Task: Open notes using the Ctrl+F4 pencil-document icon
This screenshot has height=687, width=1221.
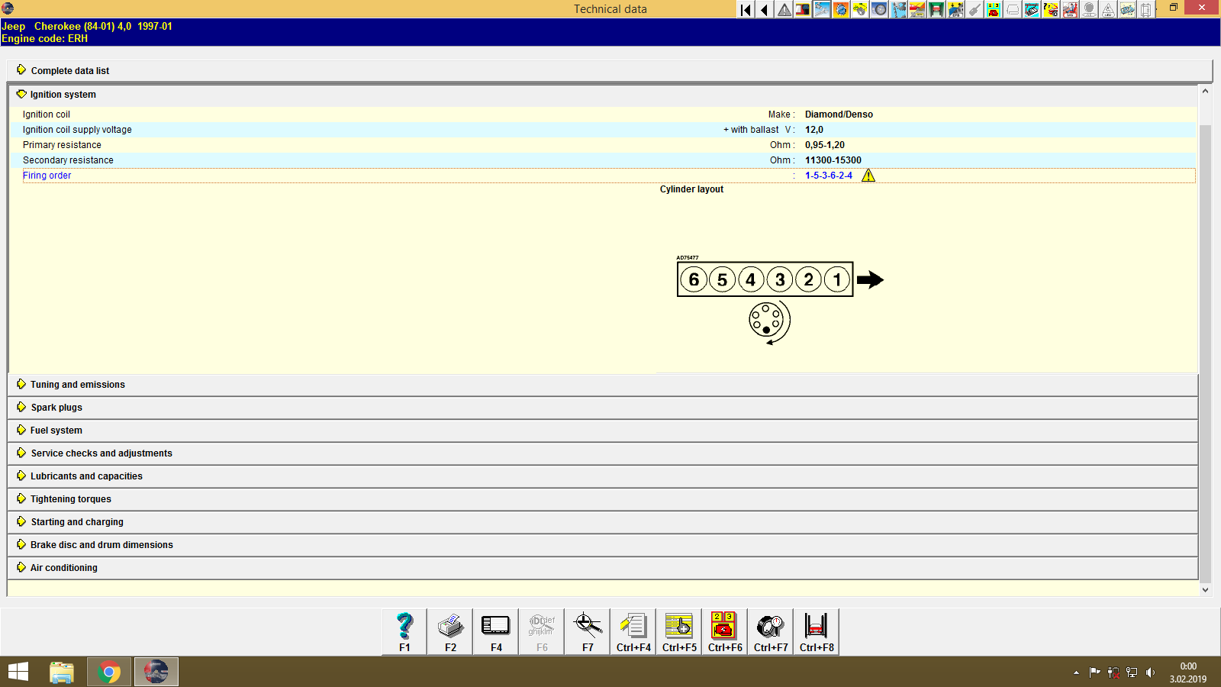Action: (x=633, y=626)
